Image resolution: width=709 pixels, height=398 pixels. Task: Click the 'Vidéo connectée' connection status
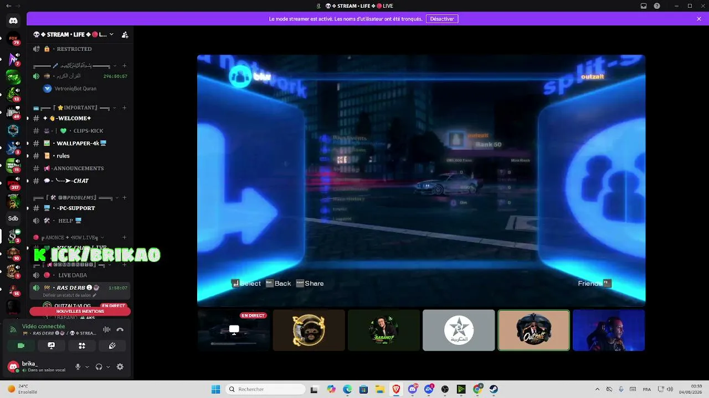pyautogui.click(x=43, y=326)
